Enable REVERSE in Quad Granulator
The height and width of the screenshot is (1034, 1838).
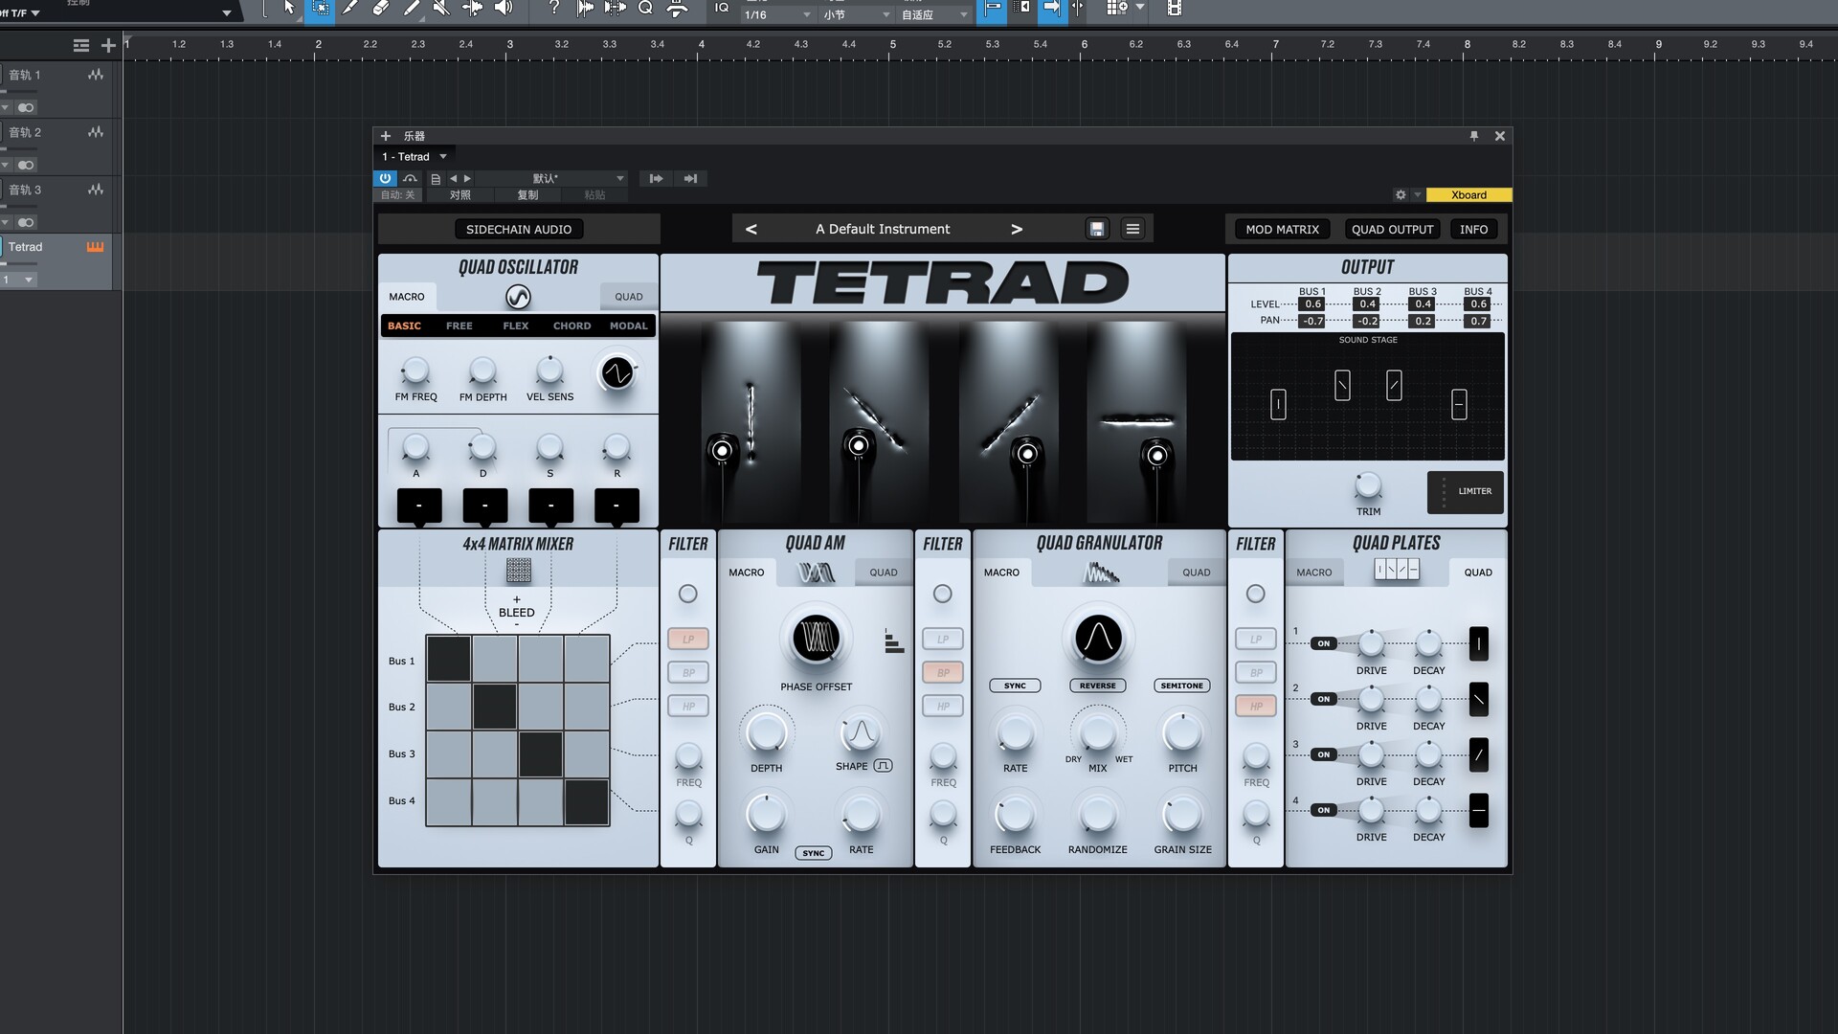[1098, 686]
